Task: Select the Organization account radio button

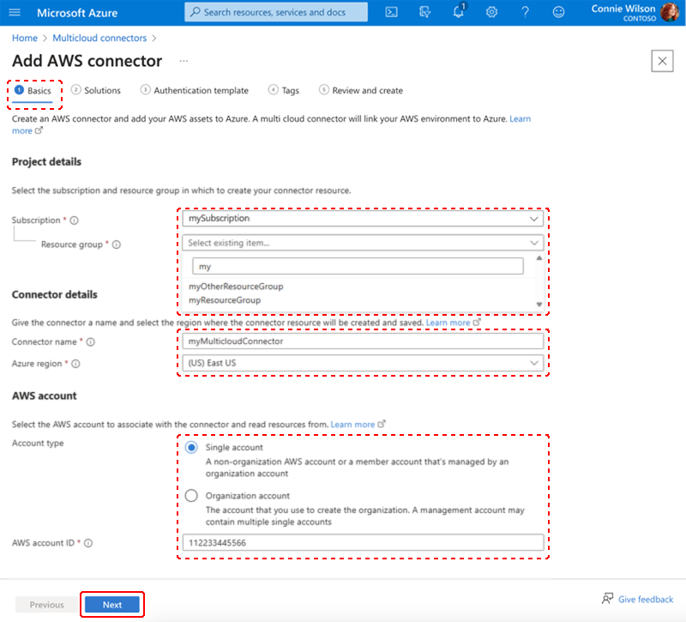Action: [x=191, y=496]
